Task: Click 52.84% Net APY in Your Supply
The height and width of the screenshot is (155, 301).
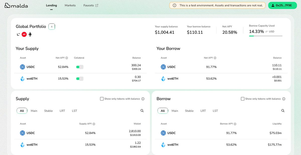Action: click(x=63, y=67)
